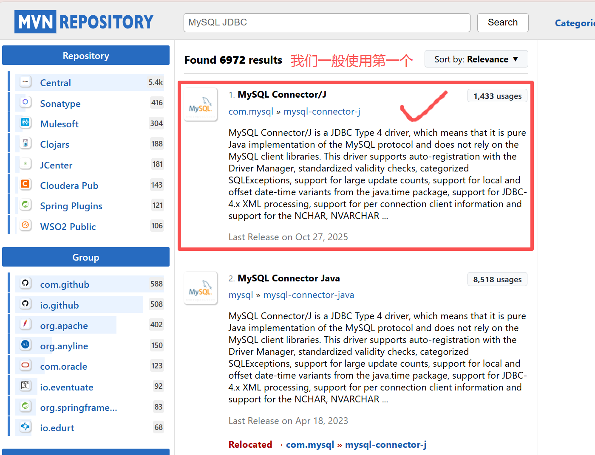The image size is (595, 455).
Task: Open the mysql-connector-j artifact link in result 1
Action: 322,112
